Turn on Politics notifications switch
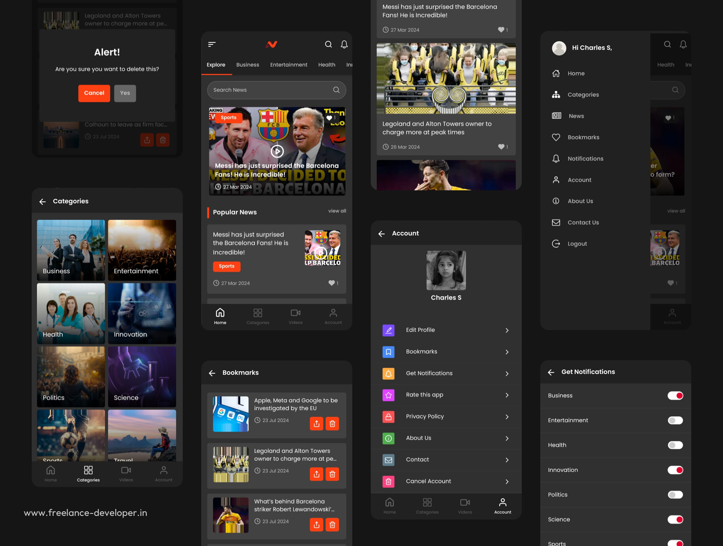723x546 pixels. [675, 495]
